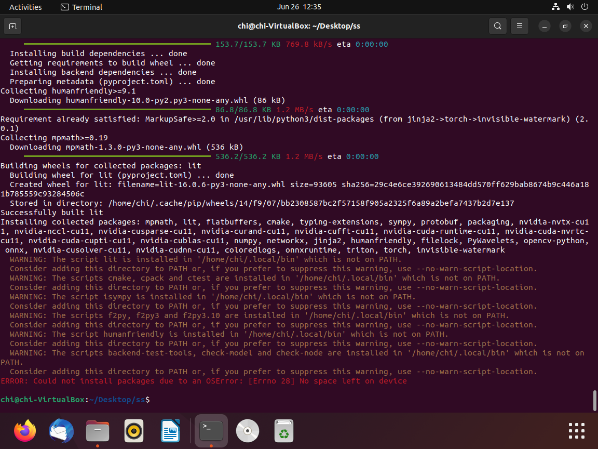This screenshot has width=598, height=449.
Task: Click the WARNING about backend-test-tools scripts
Action: (292, 358)
